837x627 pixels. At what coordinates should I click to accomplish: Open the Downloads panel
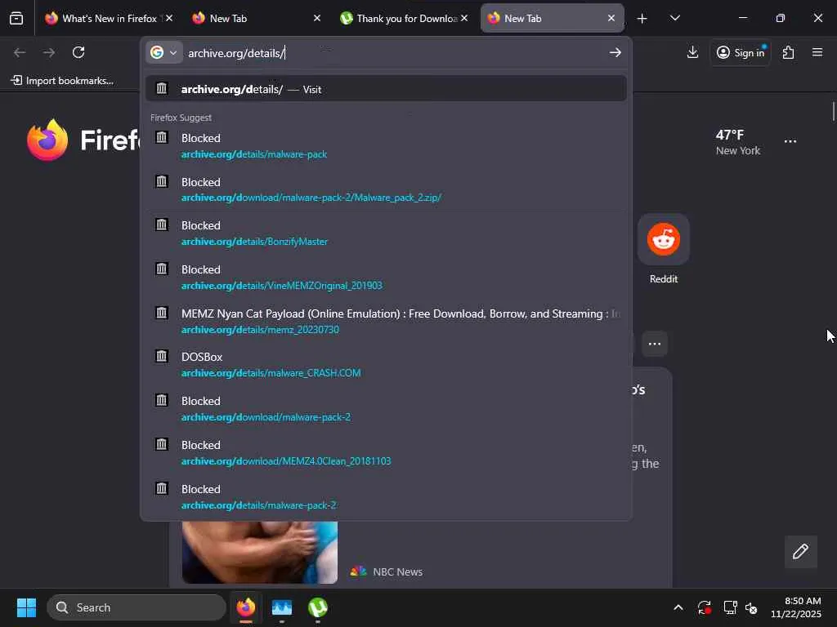(692, 52)
